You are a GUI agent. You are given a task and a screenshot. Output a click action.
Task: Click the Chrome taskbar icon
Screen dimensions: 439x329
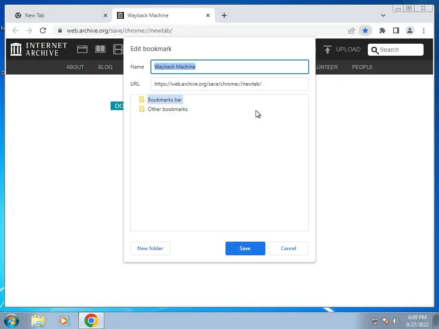tap(91, 320)
